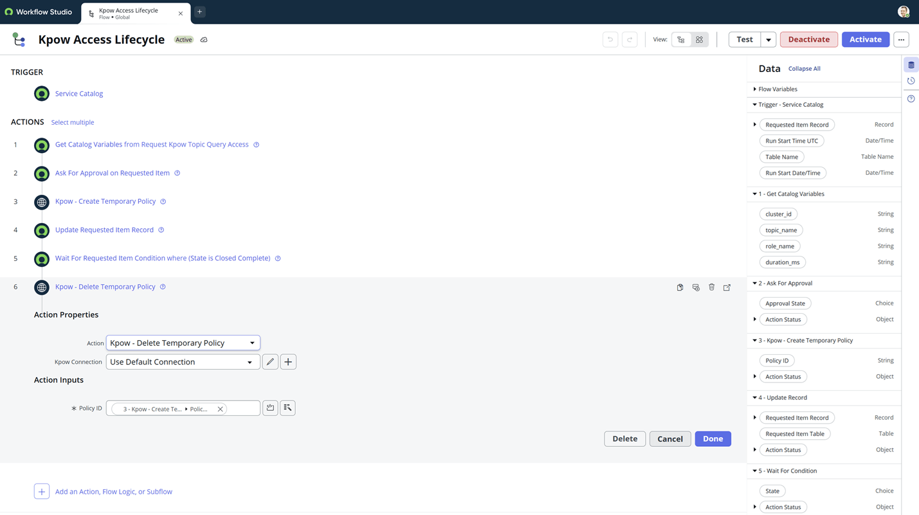Open Wait For Requested Item Condition step
The height and width of the screenshot is (515, 919).
click(163, 258)
